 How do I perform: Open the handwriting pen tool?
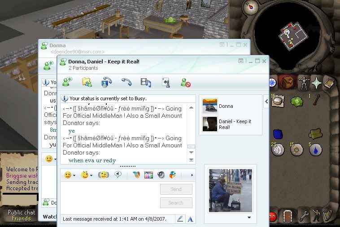[x=180, y=219]
